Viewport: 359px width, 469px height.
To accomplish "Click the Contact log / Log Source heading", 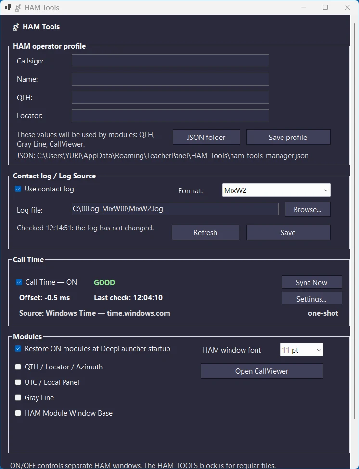I will [x=54, y=176].
